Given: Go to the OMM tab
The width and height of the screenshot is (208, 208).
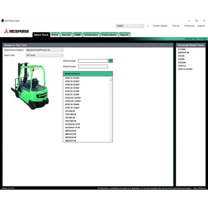Looking at the screenshot, I should tap(77, 35).
